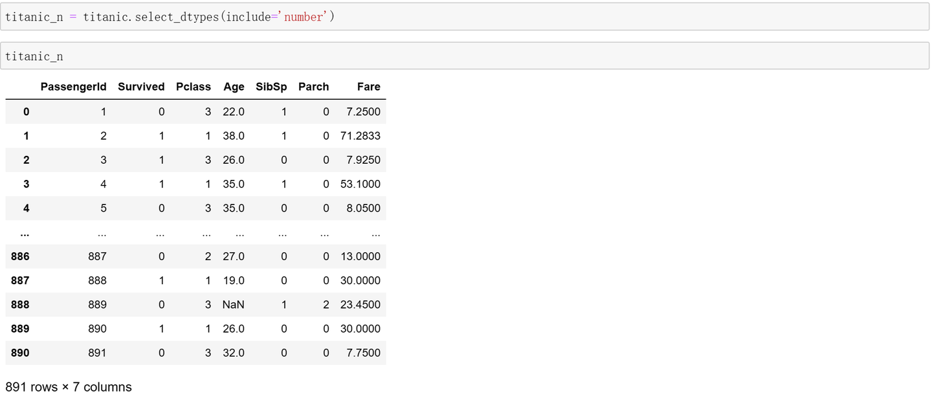Click row index 0 label
The width and height of the screenshot is (932, 396).
26,112
